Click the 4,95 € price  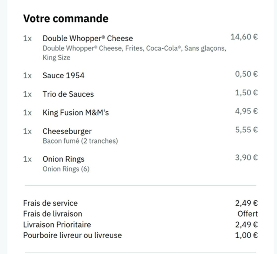[x=246, y=111]
